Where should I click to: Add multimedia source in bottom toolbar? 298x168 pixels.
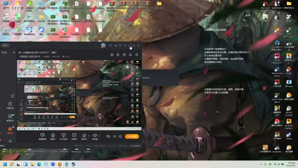pos(74,136)
